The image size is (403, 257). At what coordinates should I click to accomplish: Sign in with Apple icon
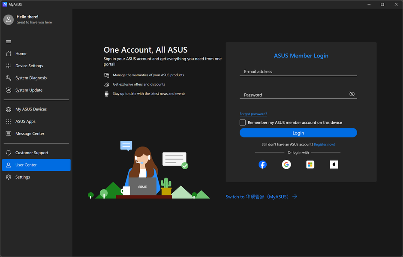334,164
